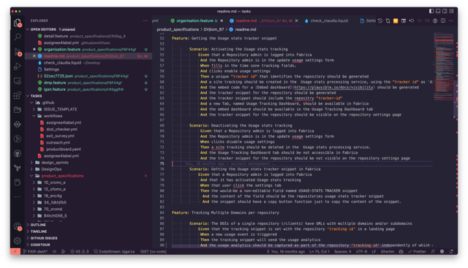Image resolution: width=468 pixels, height=268 pixels.
Task: Close readme.md in Open Editors list
Action: (x=34, y=56)
